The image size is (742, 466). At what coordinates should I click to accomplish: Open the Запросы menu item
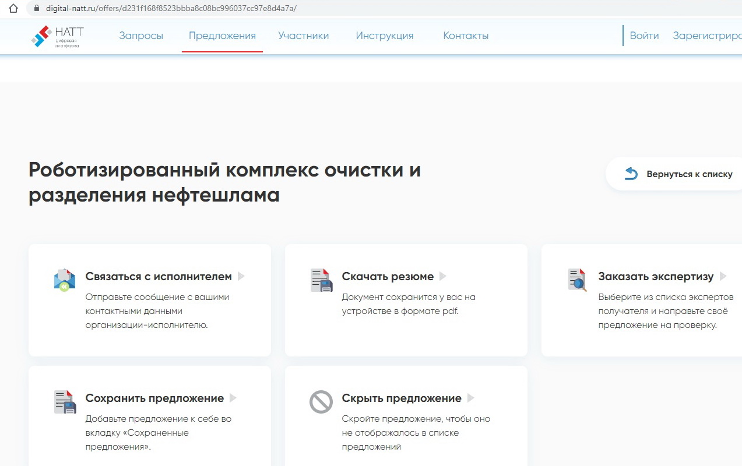141,36
